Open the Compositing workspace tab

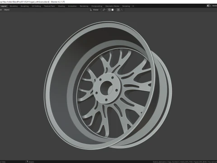97,6
